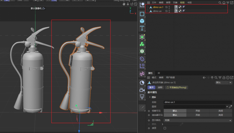Open the 对象 menu in object manager
Viewport: 234px width, 133px height.
tap(175, 2)
